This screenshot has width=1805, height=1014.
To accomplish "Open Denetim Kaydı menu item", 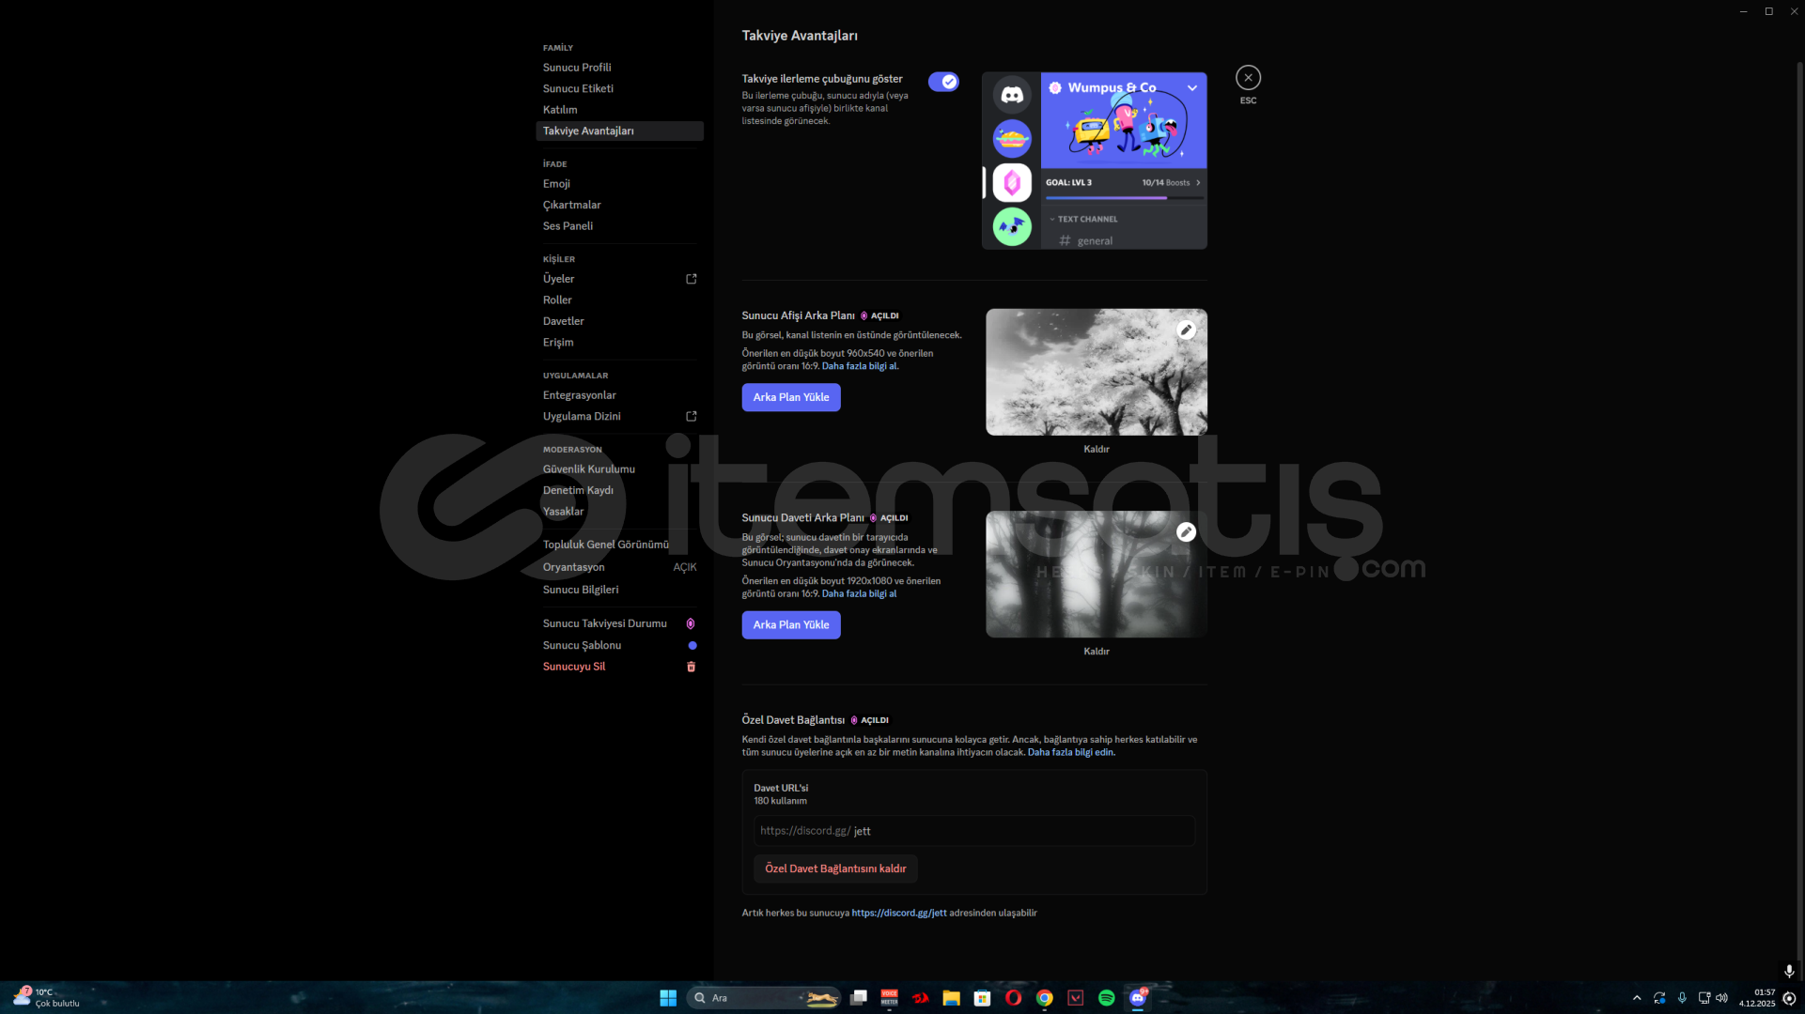I will [578, 490].
